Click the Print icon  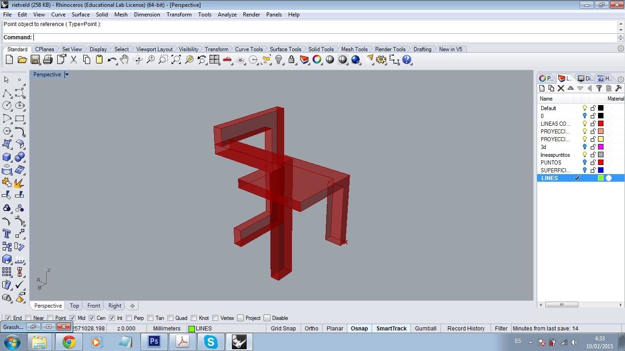(48, 59)
